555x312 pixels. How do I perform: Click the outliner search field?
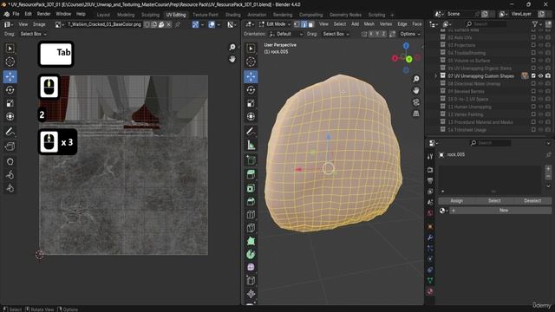(486, 24)
